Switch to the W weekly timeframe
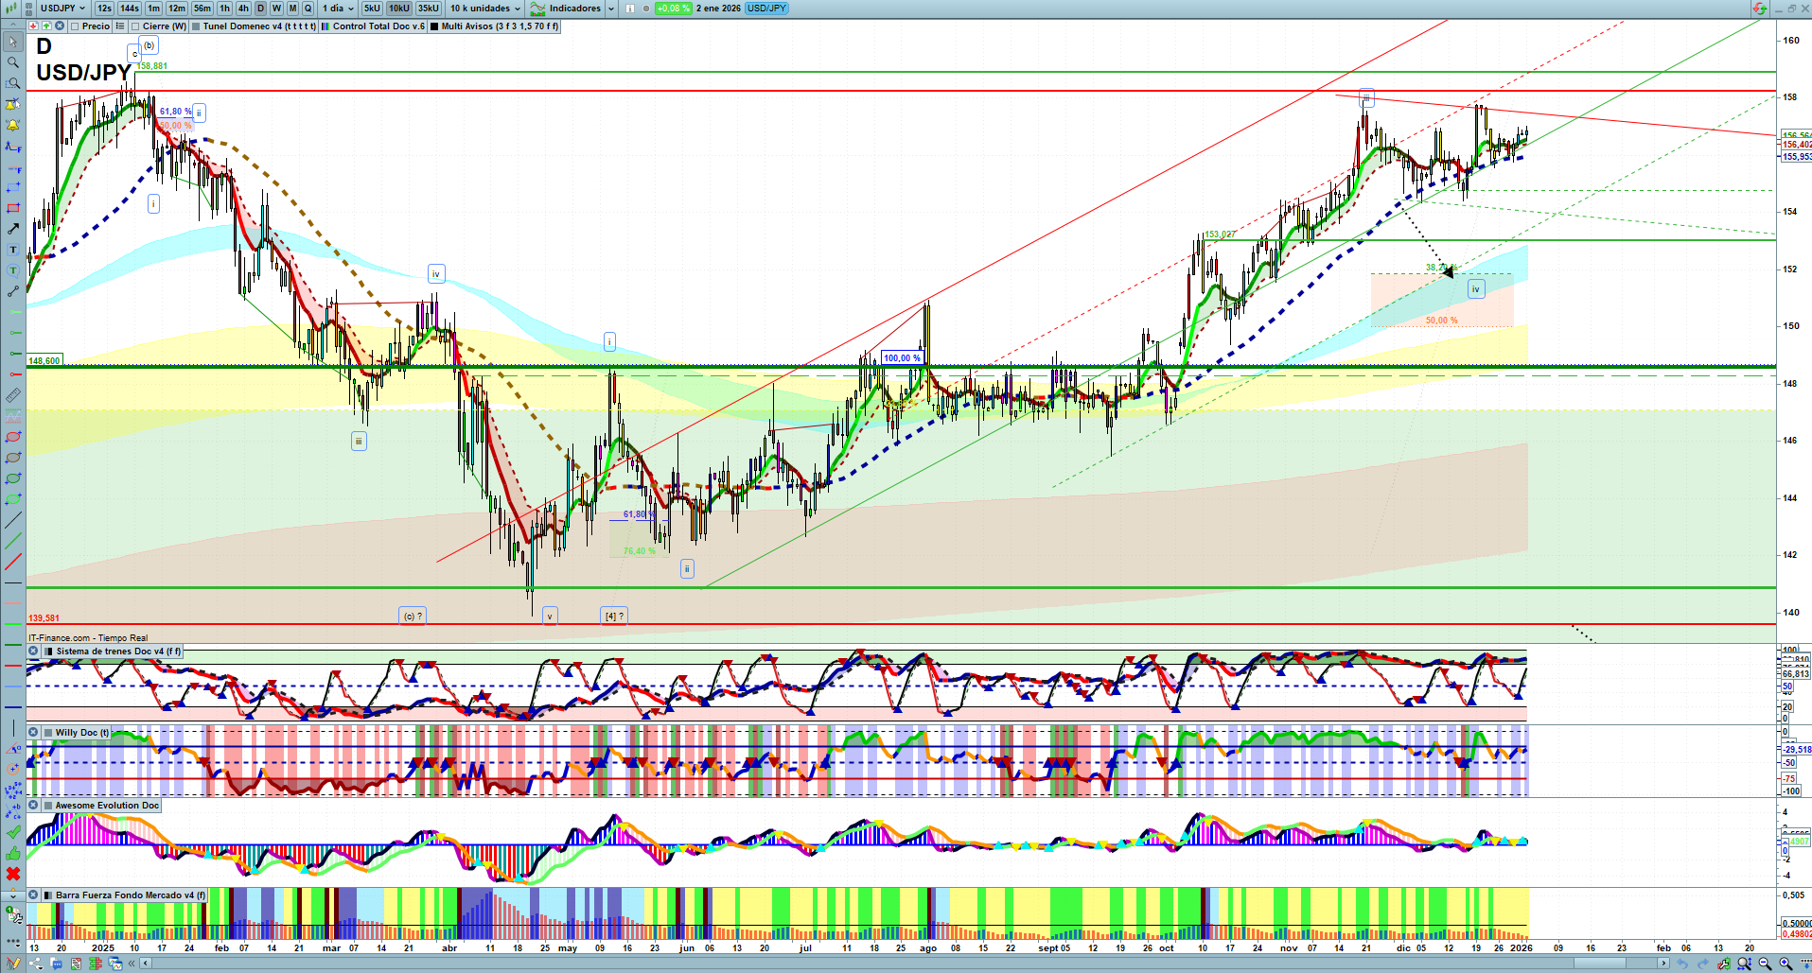 276,8
